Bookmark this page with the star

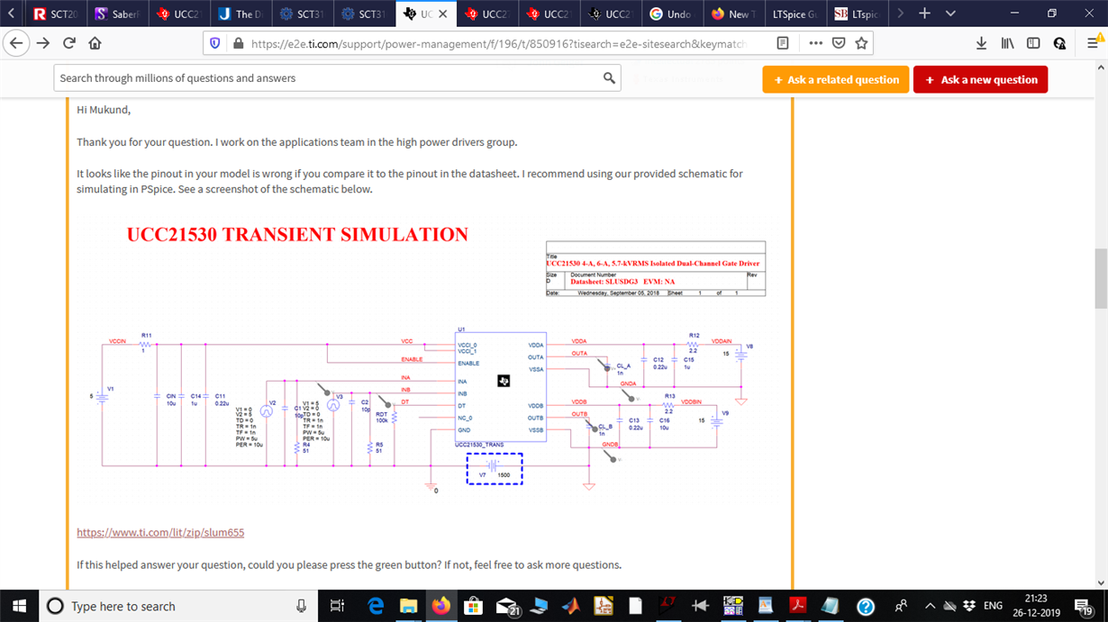861,43
